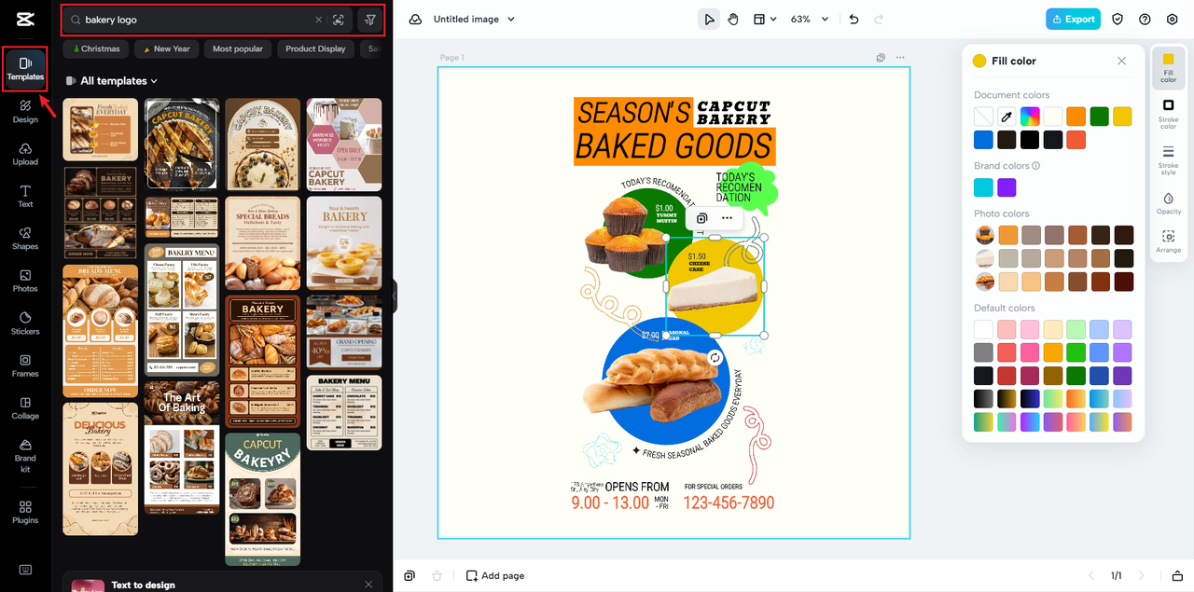
Task: Click the copy icon on selected element toolbar
Action: point(701,218)
